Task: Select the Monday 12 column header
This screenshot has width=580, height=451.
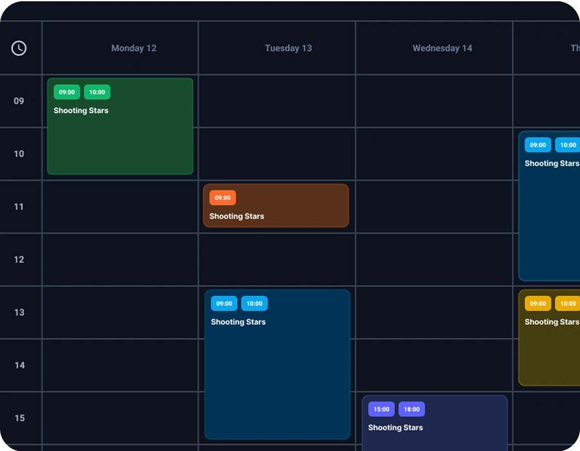Action: click(x=134, y=48)
